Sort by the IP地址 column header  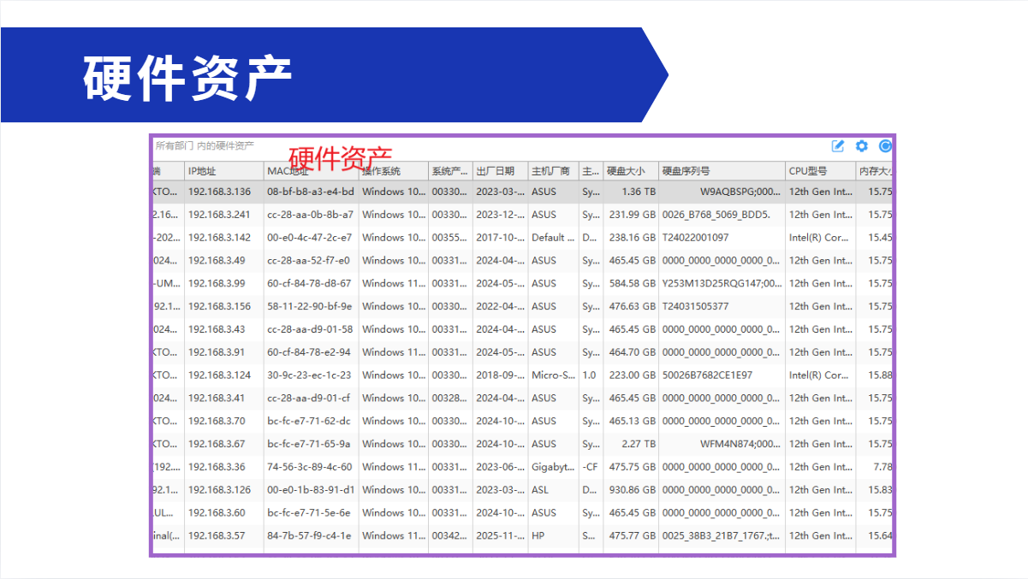point(203,171)
